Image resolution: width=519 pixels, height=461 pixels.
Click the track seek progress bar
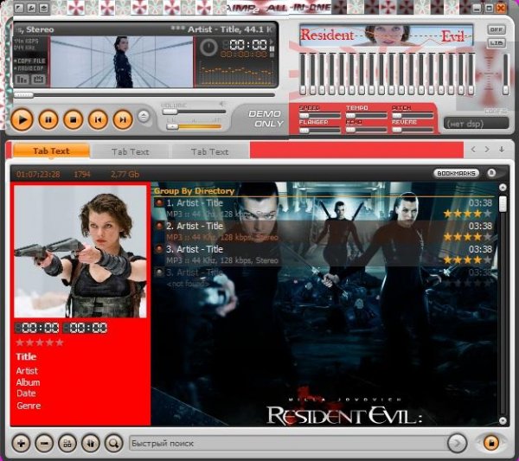(144, 95)
